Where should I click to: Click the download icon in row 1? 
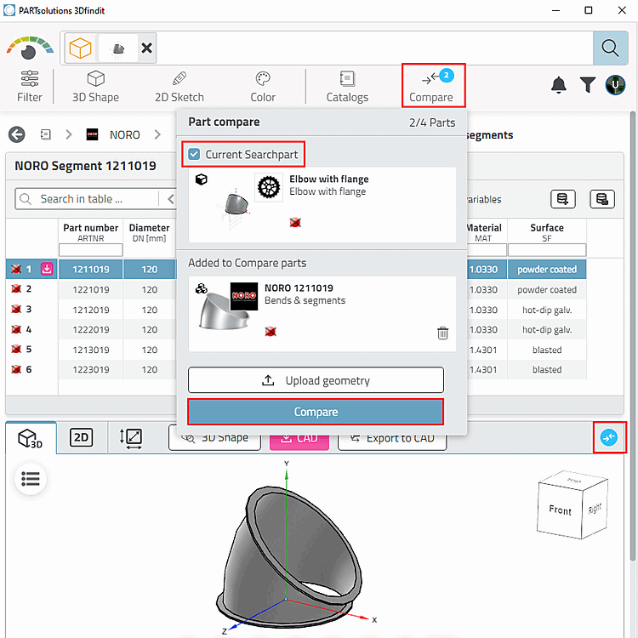click(x=47, y=269)
